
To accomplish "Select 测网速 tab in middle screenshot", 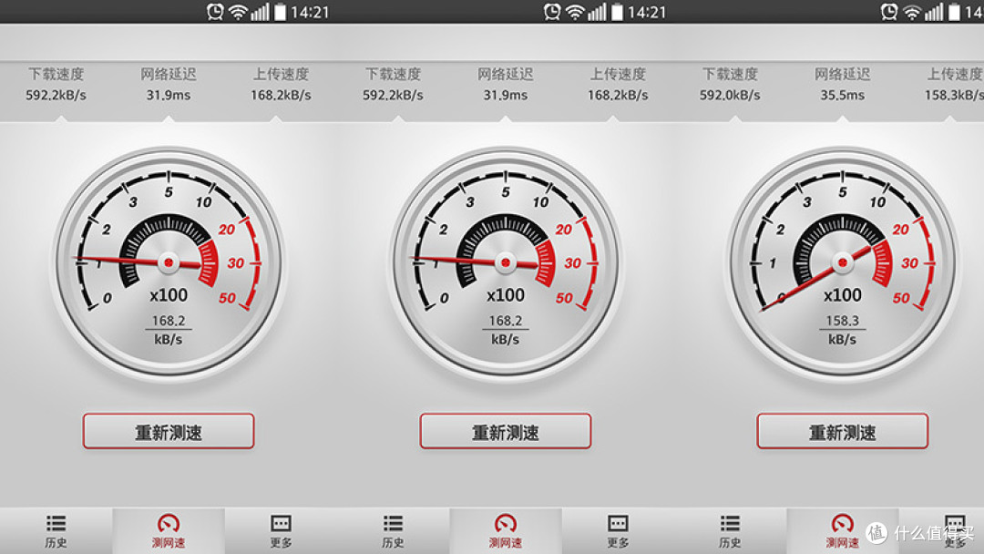I will click(505, 531).
